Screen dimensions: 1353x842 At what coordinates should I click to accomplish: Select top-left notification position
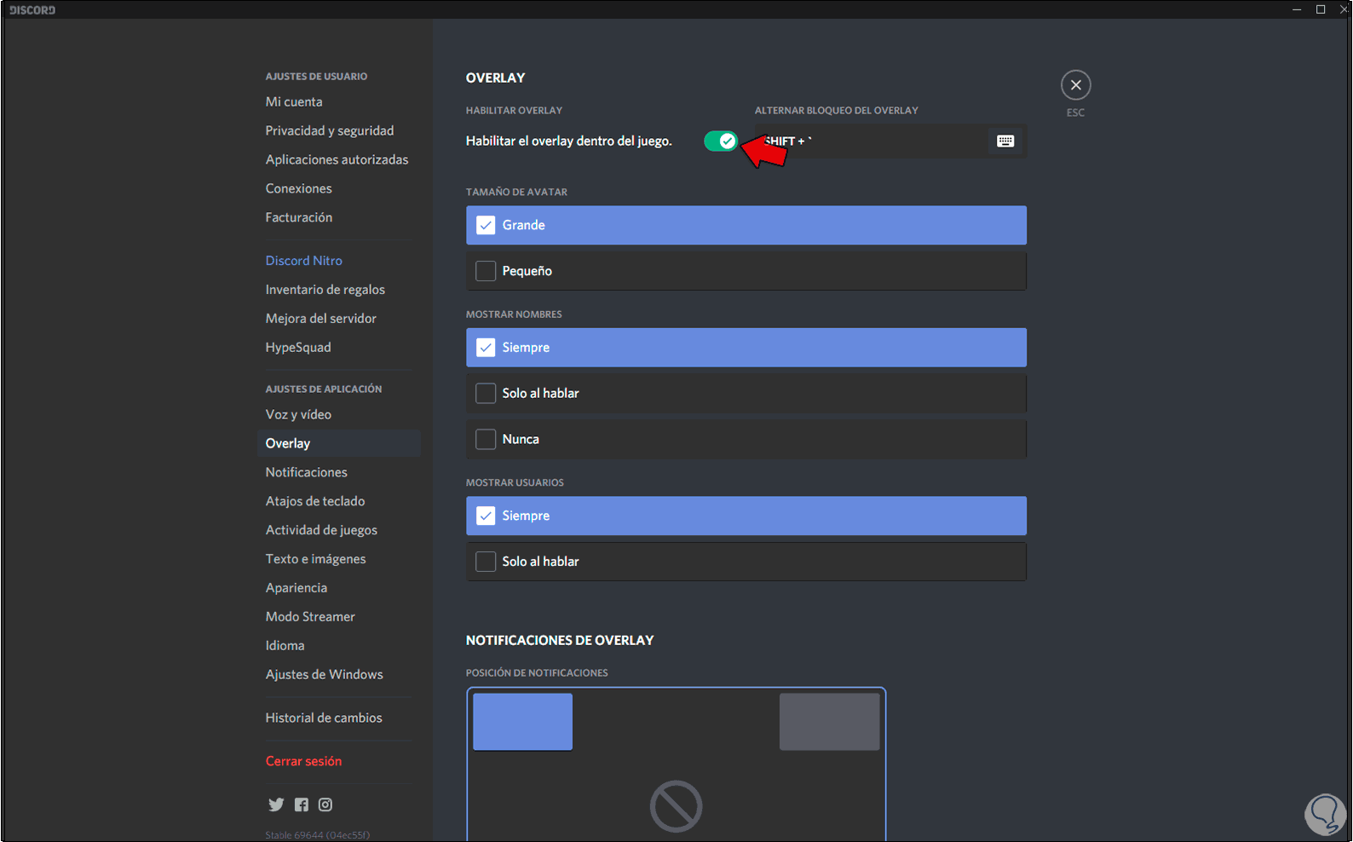(x=522, y=722)
